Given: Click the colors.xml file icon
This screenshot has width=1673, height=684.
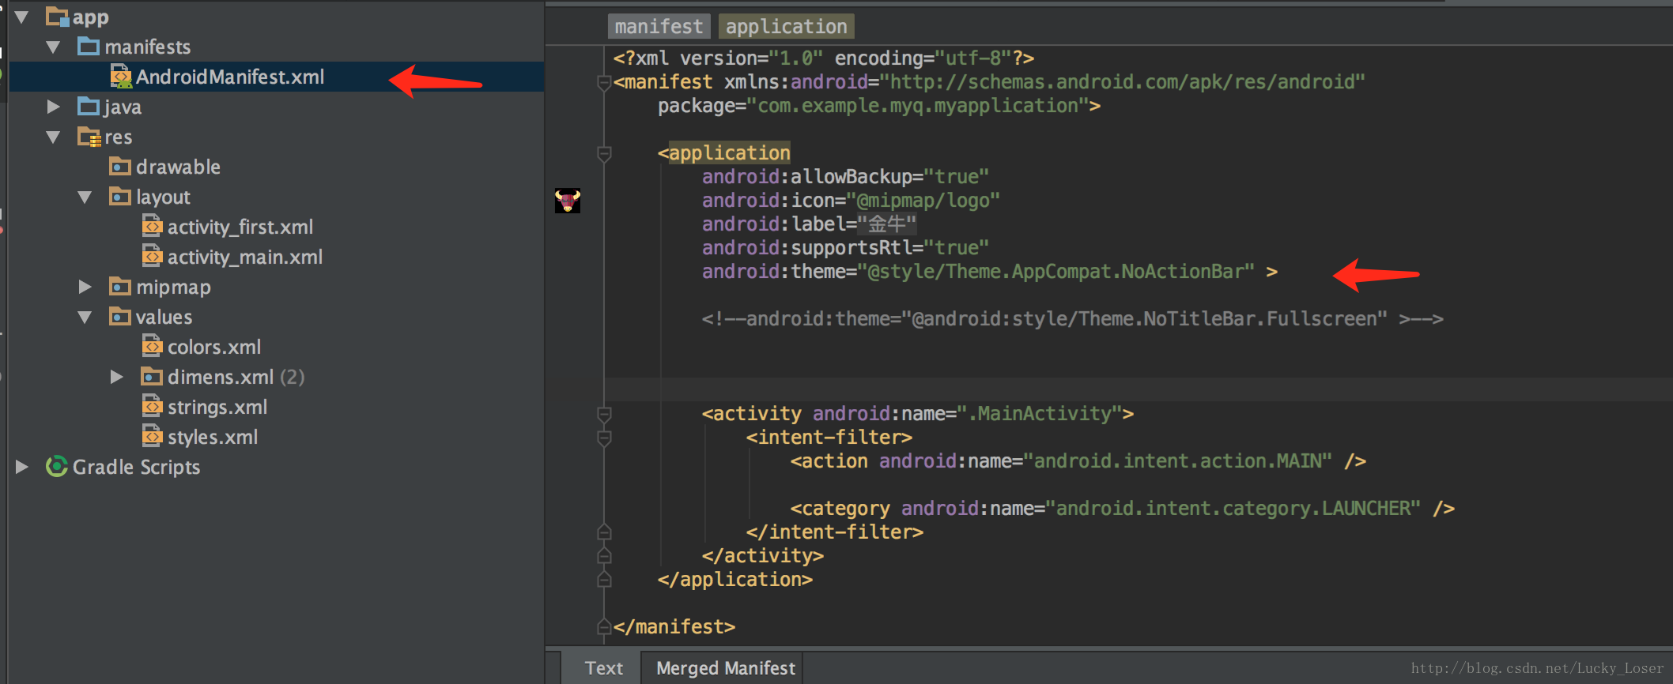Looking at the screenshot, I should 152,347.
